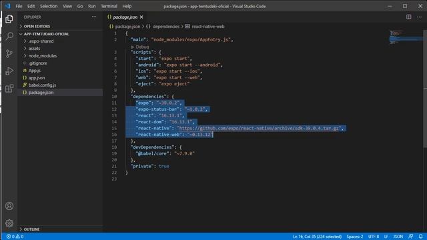
Task: Open the View menu
Action: coord(67,6)
